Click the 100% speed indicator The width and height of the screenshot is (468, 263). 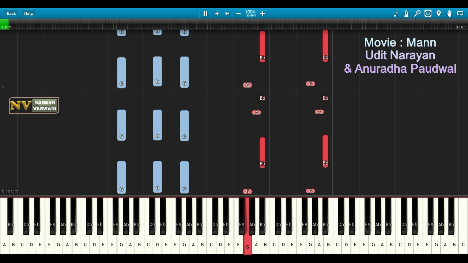pos(250,14)
